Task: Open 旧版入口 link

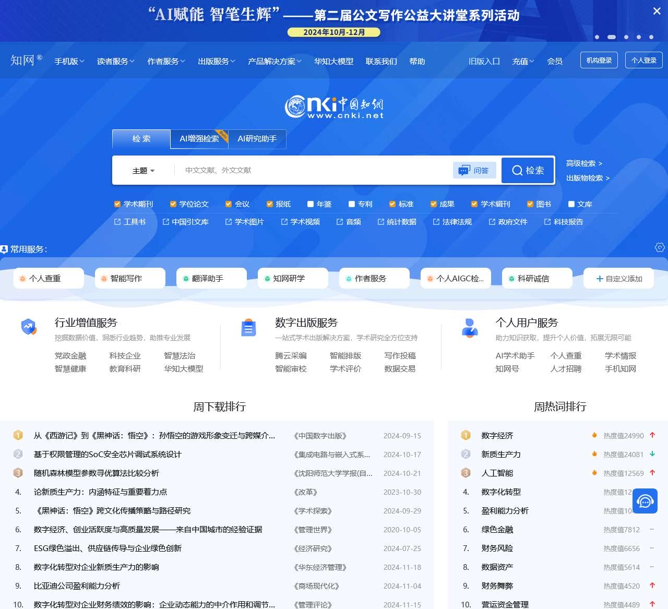Action: 484,61
